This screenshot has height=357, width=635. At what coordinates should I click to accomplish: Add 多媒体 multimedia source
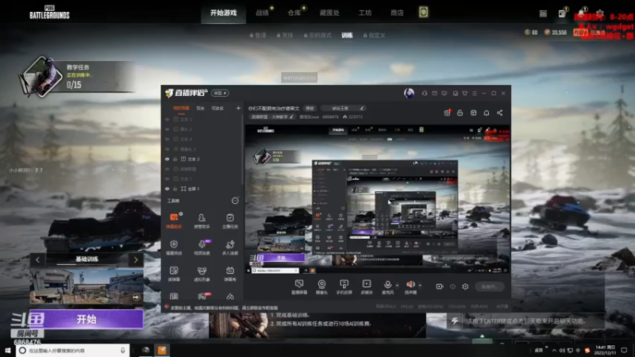[x=367, y=286]
